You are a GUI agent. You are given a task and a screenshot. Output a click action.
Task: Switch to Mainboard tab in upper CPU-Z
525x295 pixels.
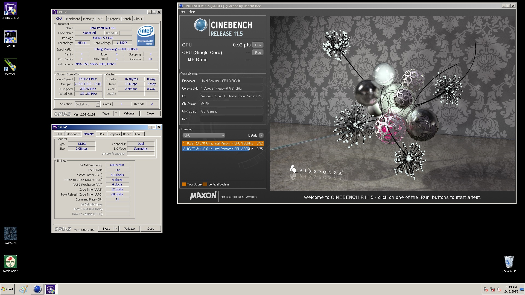tap(73, 19)
